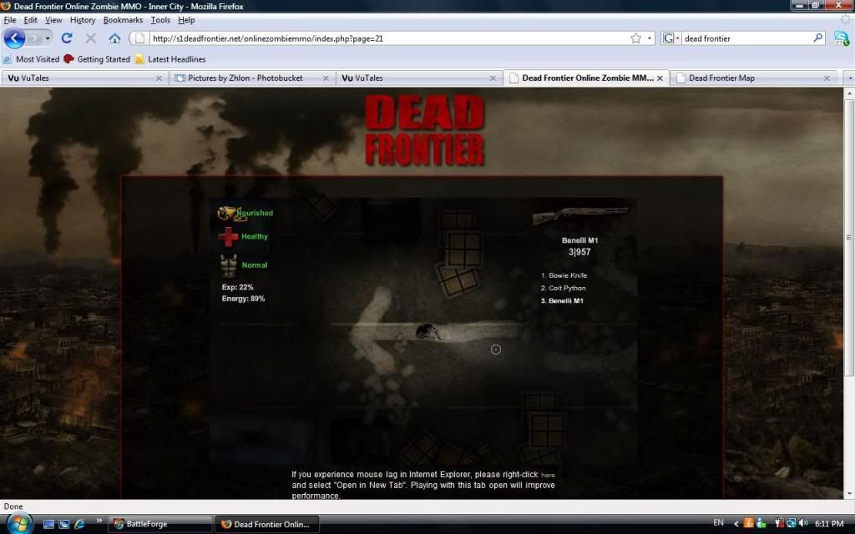855x534 pixels.
Task: Switch to Pictures by Zhlon - Photobucket tab
Action: tap(250, 78)
